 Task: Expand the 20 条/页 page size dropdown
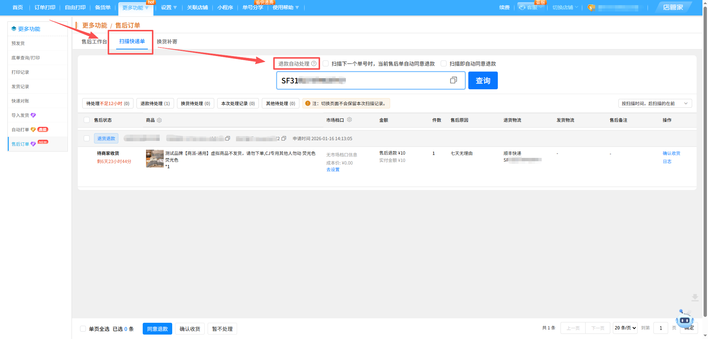click(x=625, y=328)
